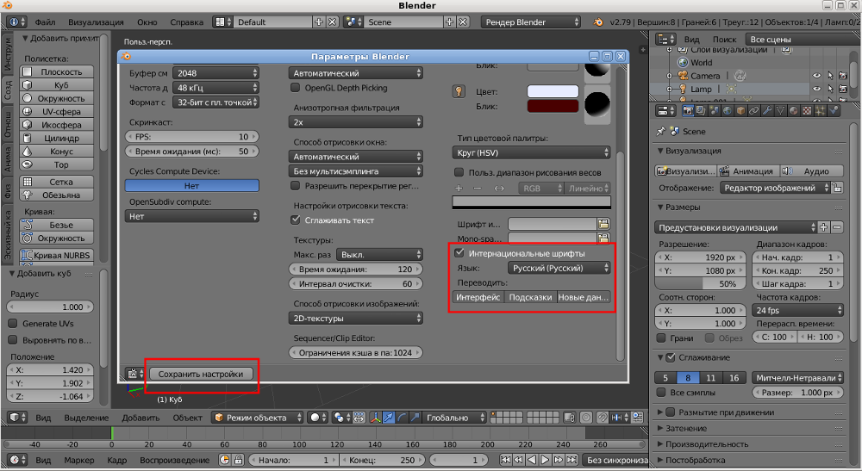This screenshot has width=862, height=471.
Task: Open the Без мультисэмплинга dropdown
Action: point(355,171)
